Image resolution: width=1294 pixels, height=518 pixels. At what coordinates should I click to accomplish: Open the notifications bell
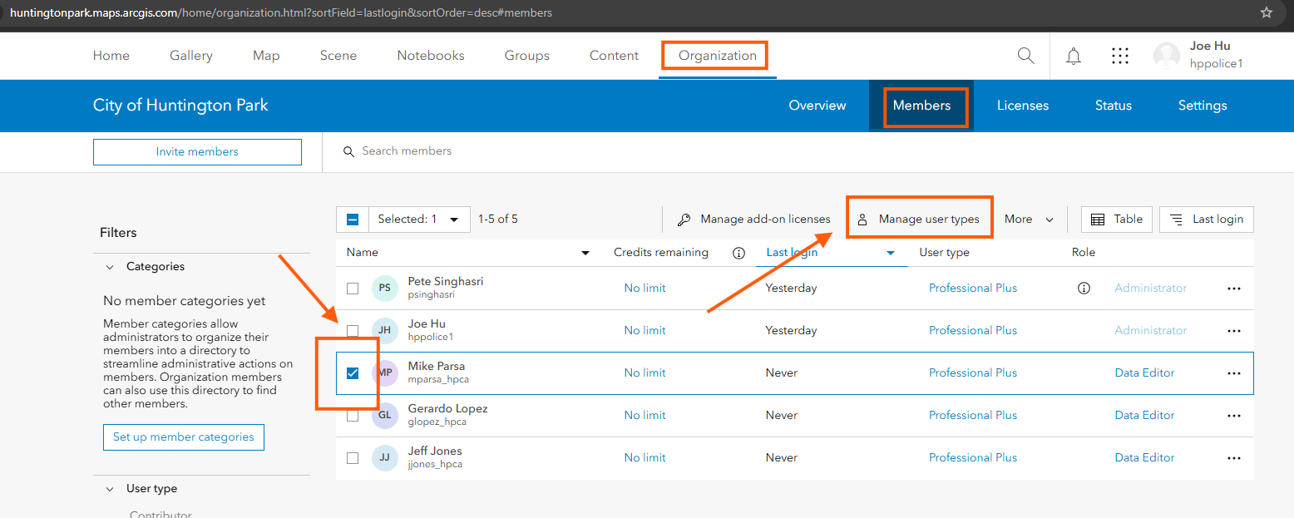pyautogui.click(x=1074, y=56)
